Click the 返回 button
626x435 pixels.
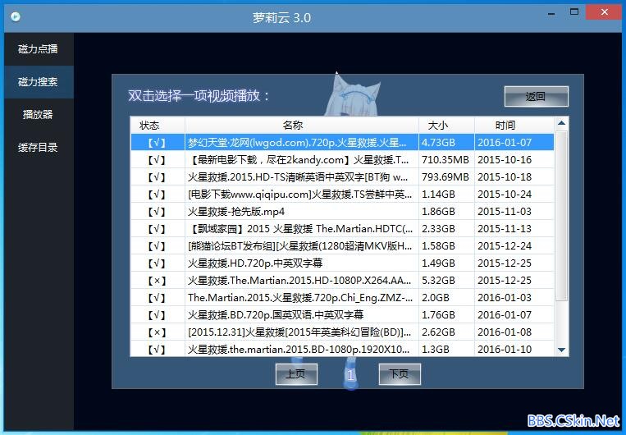coord(537,96)
